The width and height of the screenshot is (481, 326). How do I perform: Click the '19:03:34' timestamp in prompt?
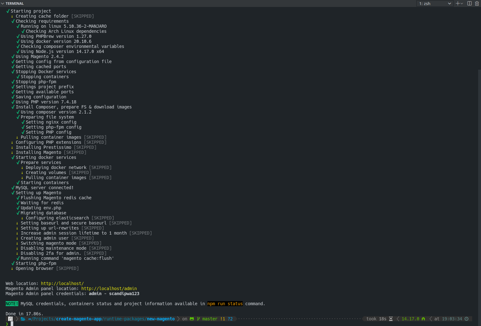(x=452, y=319)
